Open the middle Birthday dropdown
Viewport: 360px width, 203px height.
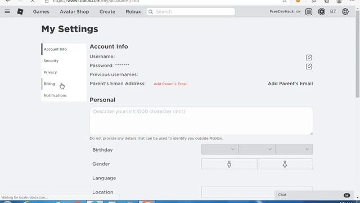pyautogui.click(x=257, y=149)
